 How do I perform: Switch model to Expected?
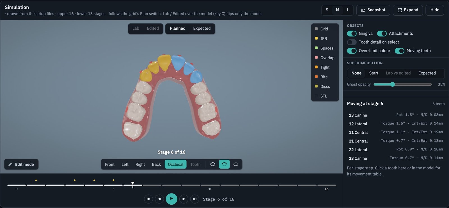202,29
